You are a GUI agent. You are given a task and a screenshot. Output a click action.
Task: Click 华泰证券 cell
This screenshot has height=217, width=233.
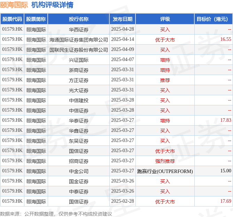pyautogui.click(x=79, y=121)
